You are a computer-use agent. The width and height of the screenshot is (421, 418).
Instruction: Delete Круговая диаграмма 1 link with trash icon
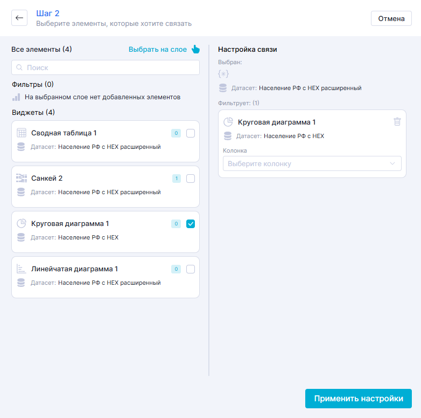coord(397,122)
